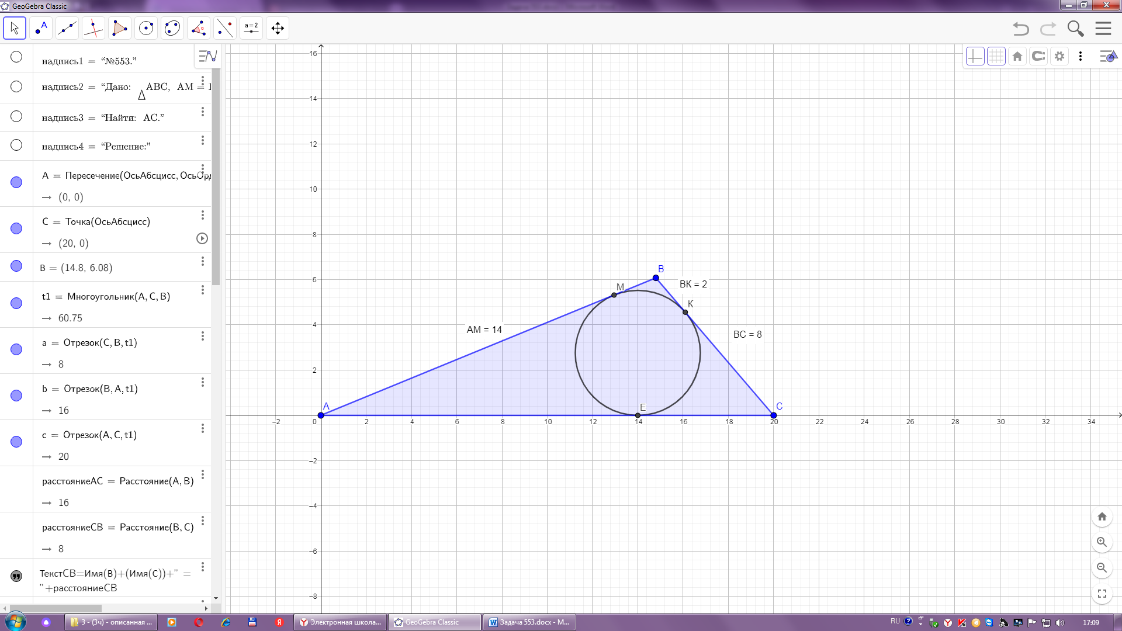Screen dimensions: 1122x631
Task: Open more options for polygon t1 row
Action: point(203,290)
